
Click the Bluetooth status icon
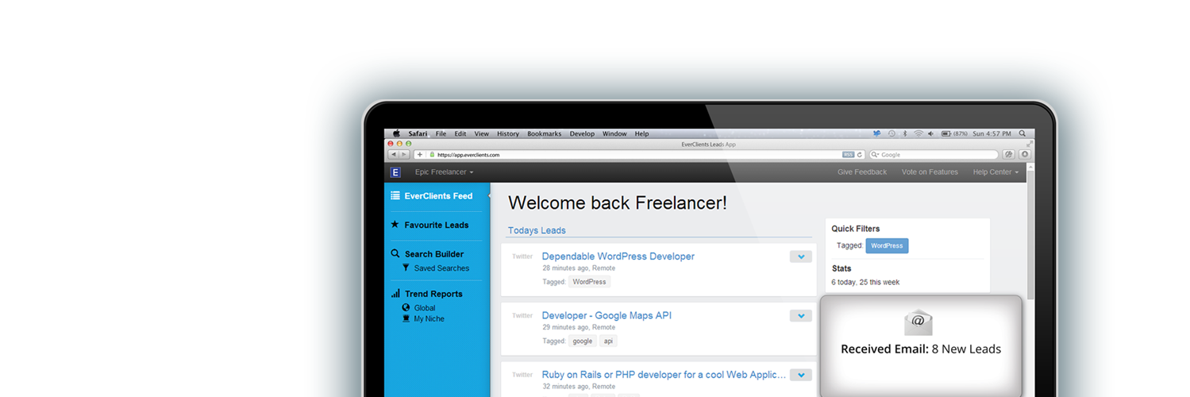point(905,133)
